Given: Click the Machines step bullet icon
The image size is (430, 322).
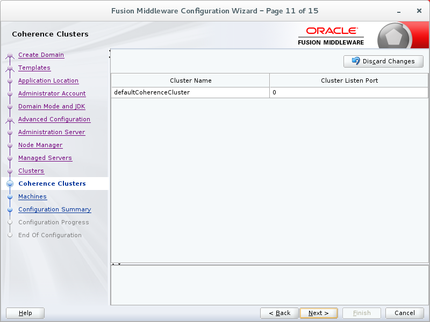Looking at the screenshot, I should pos(10,197).
